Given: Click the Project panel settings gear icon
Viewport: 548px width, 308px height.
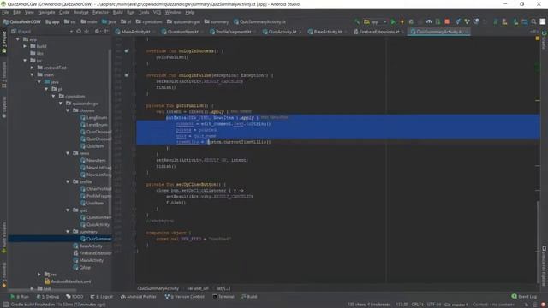Looking at the screenshot, I should click(97, 32).
